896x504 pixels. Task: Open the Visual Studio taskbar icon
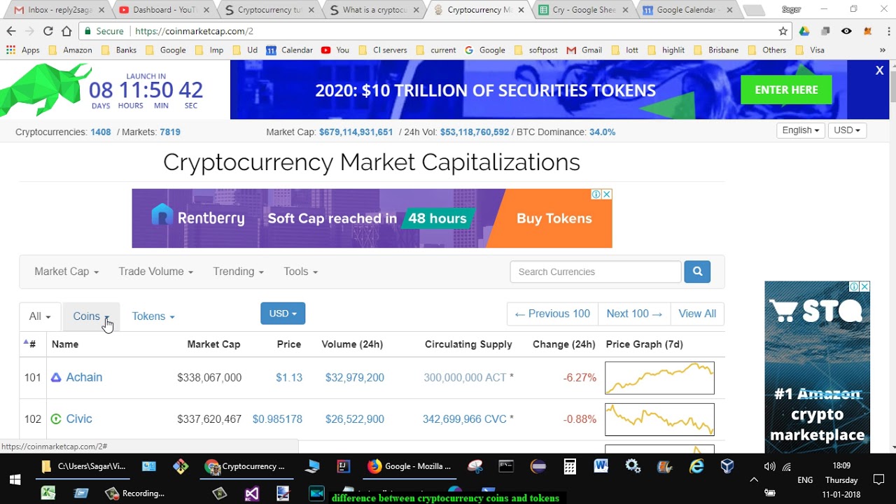(251, 493)
